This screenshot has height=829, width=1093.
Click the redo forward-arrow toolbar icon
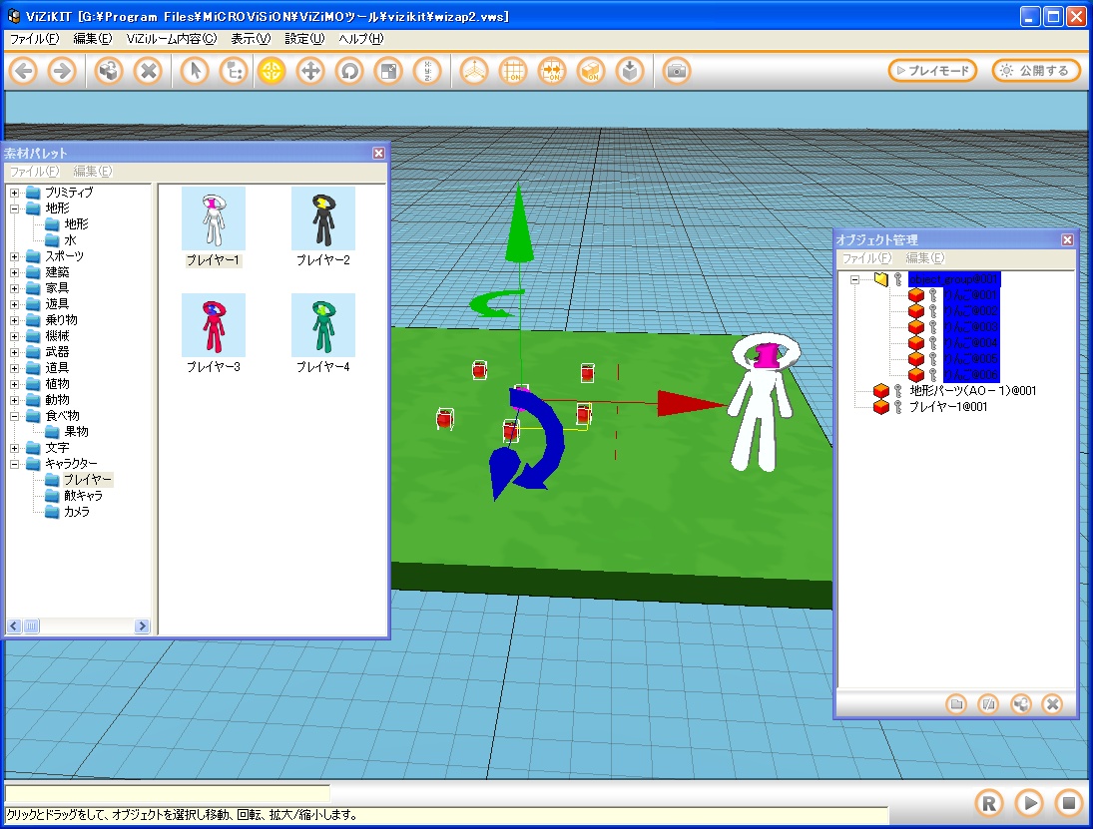click(62, 71)
